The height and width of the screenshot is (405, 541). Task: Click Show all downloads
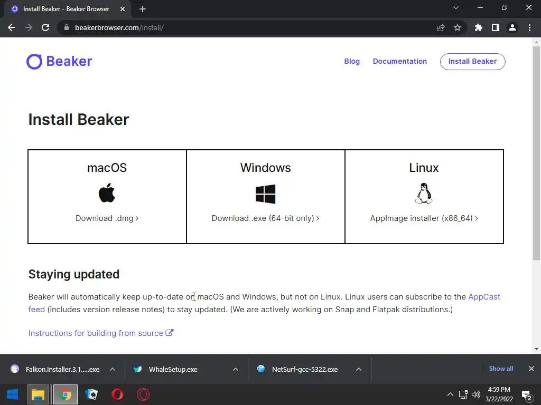pos(501,369)
